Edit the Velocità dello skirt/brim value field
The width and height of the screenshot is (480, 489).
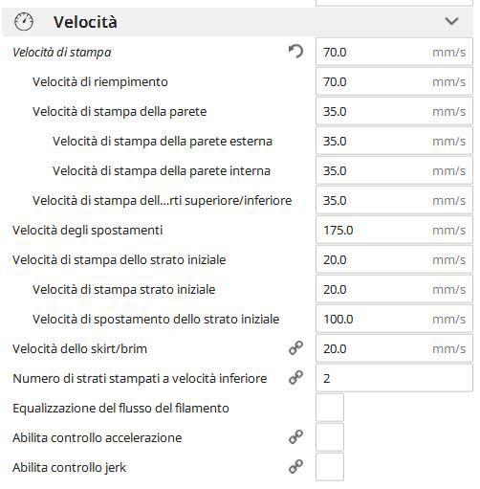394,348
